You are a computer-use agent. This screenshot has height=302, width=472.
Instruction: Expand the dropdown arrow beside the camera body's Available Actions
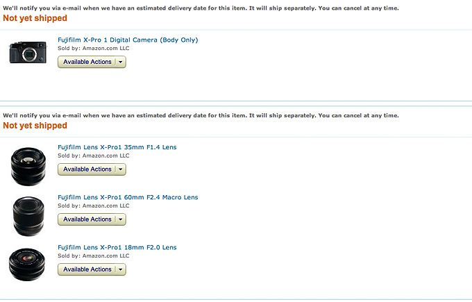point(121,62)
